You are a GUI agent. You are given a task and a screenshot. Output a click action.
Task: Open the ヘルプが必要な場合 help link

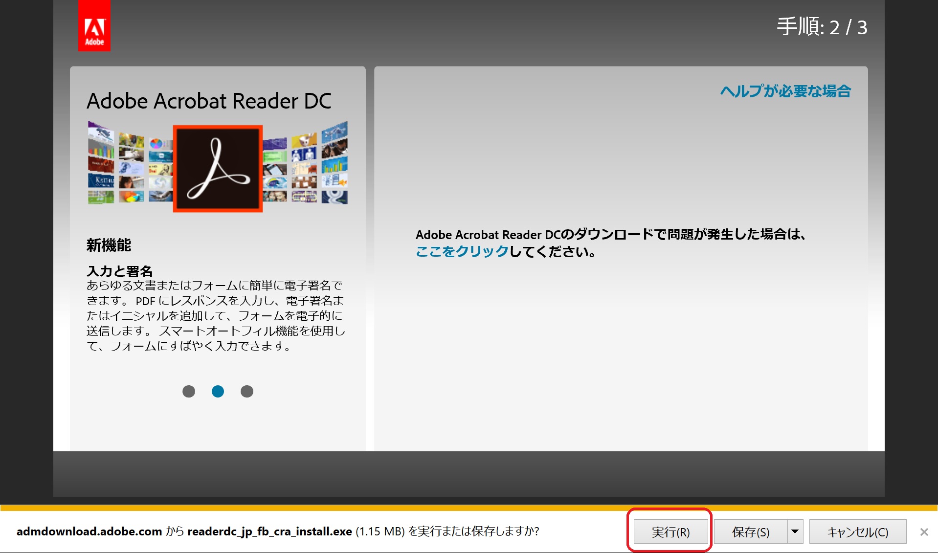coord(785,91)
